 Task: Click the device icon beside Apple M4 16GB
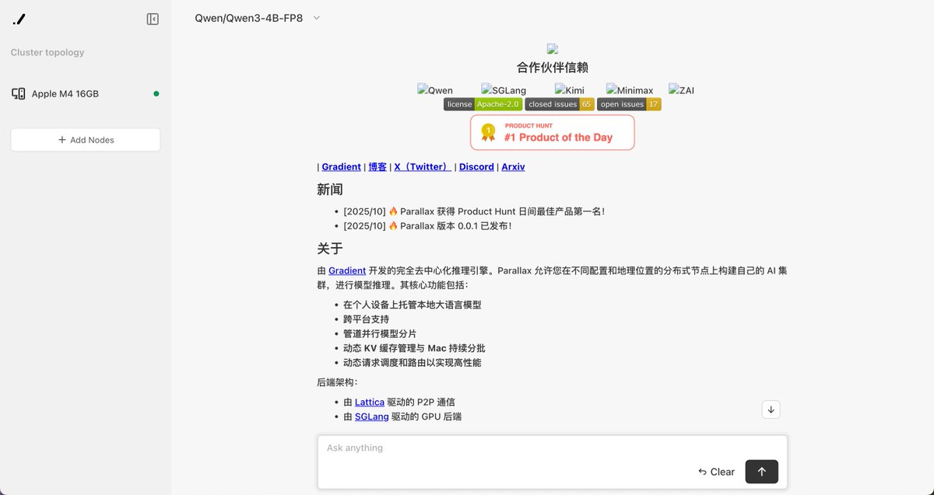[16, 93]
